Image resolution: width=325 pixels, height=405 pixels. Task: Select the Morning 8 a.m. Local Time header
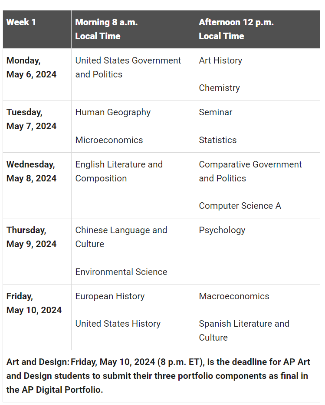click(x=133, y=29)
